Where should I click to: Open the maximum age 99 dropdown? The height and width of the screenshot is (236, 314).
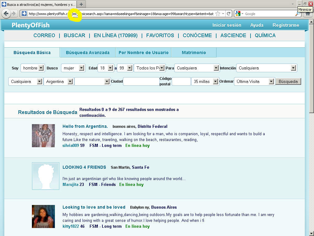(x=125, y=68)
